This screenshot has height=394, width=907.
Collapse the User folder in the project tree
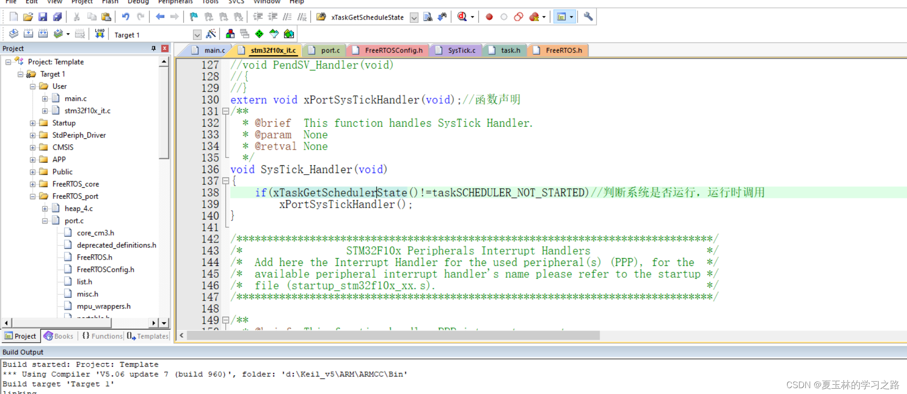(33, 87)
